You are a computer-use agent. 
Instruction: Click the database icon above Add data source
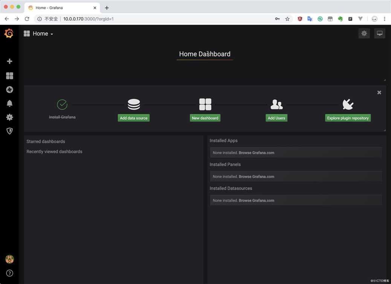pos(134,105)
